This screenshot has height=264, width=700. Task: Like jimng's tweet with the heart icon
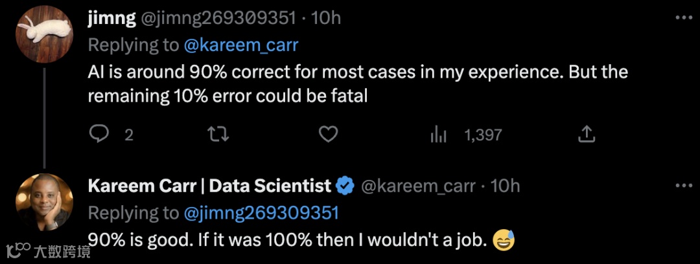(x=329, y=134)
